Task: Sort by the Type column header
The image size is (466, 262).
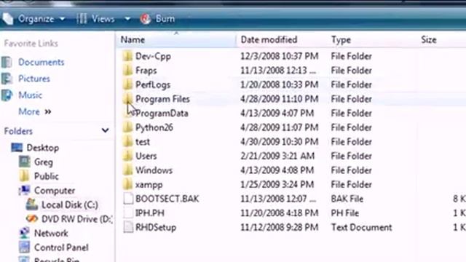Action: (x=341, y=40)
